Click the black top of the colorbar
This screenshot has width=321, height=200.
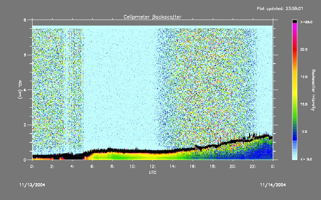(x=295, y=21)
